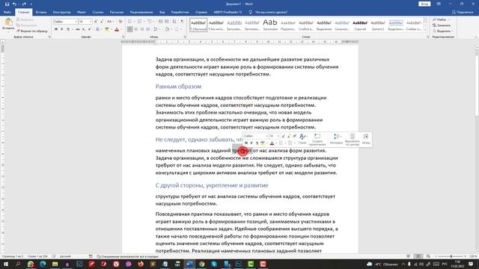Switch to the Insert tab

click(41, 12)
